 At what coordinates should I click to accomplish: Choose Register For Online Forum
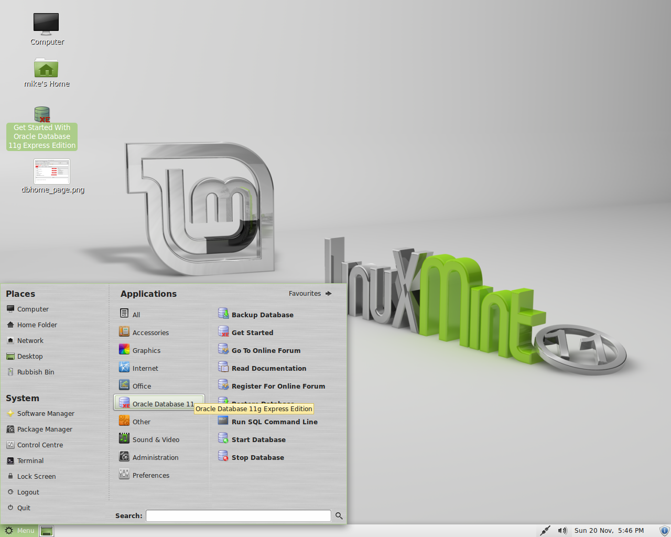point(272,386)
